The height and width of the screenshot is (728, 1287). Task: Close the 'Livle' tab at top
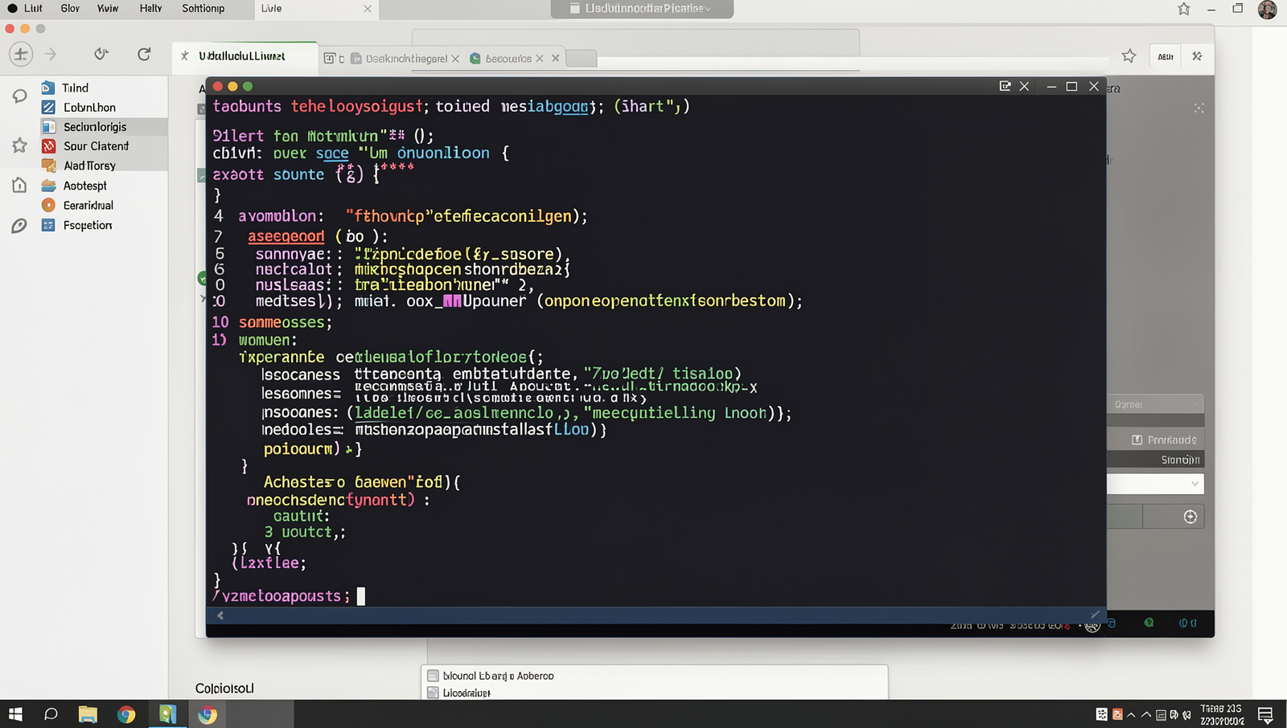[368, 9]
